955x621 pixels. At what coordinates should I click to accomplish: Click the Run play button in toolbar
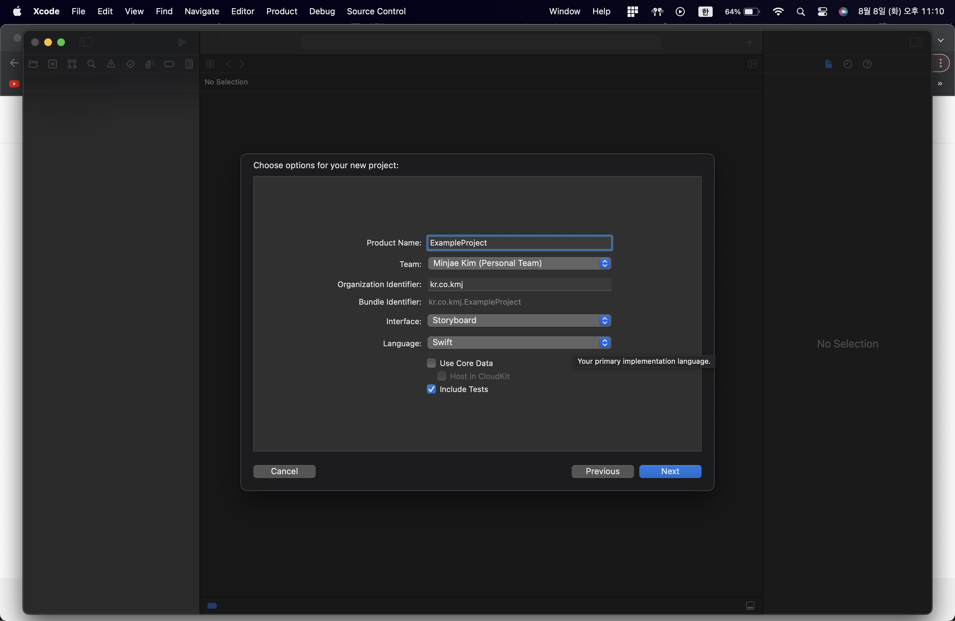[182, 42]
